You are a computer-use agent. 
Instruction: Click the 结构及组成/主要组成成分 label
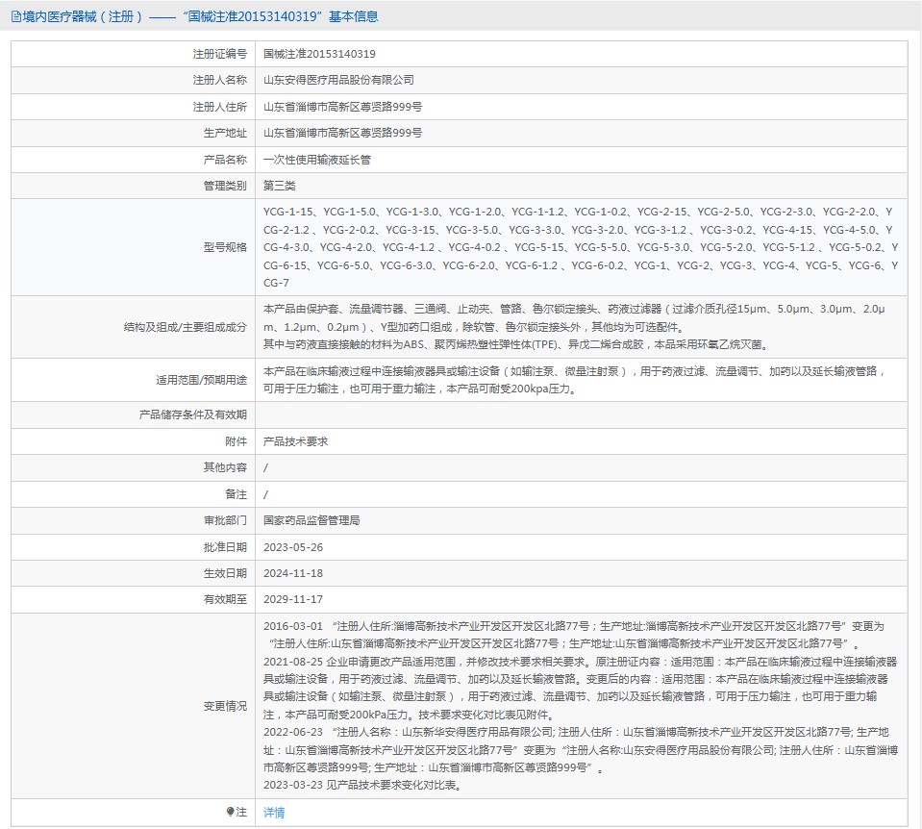click(x=186, y=327)
